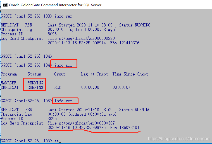Click the REPLICAT row RUNNING status in table
The width and height of the screenshot is (212, 144).
pyautogui.click(x=35, y=87)
